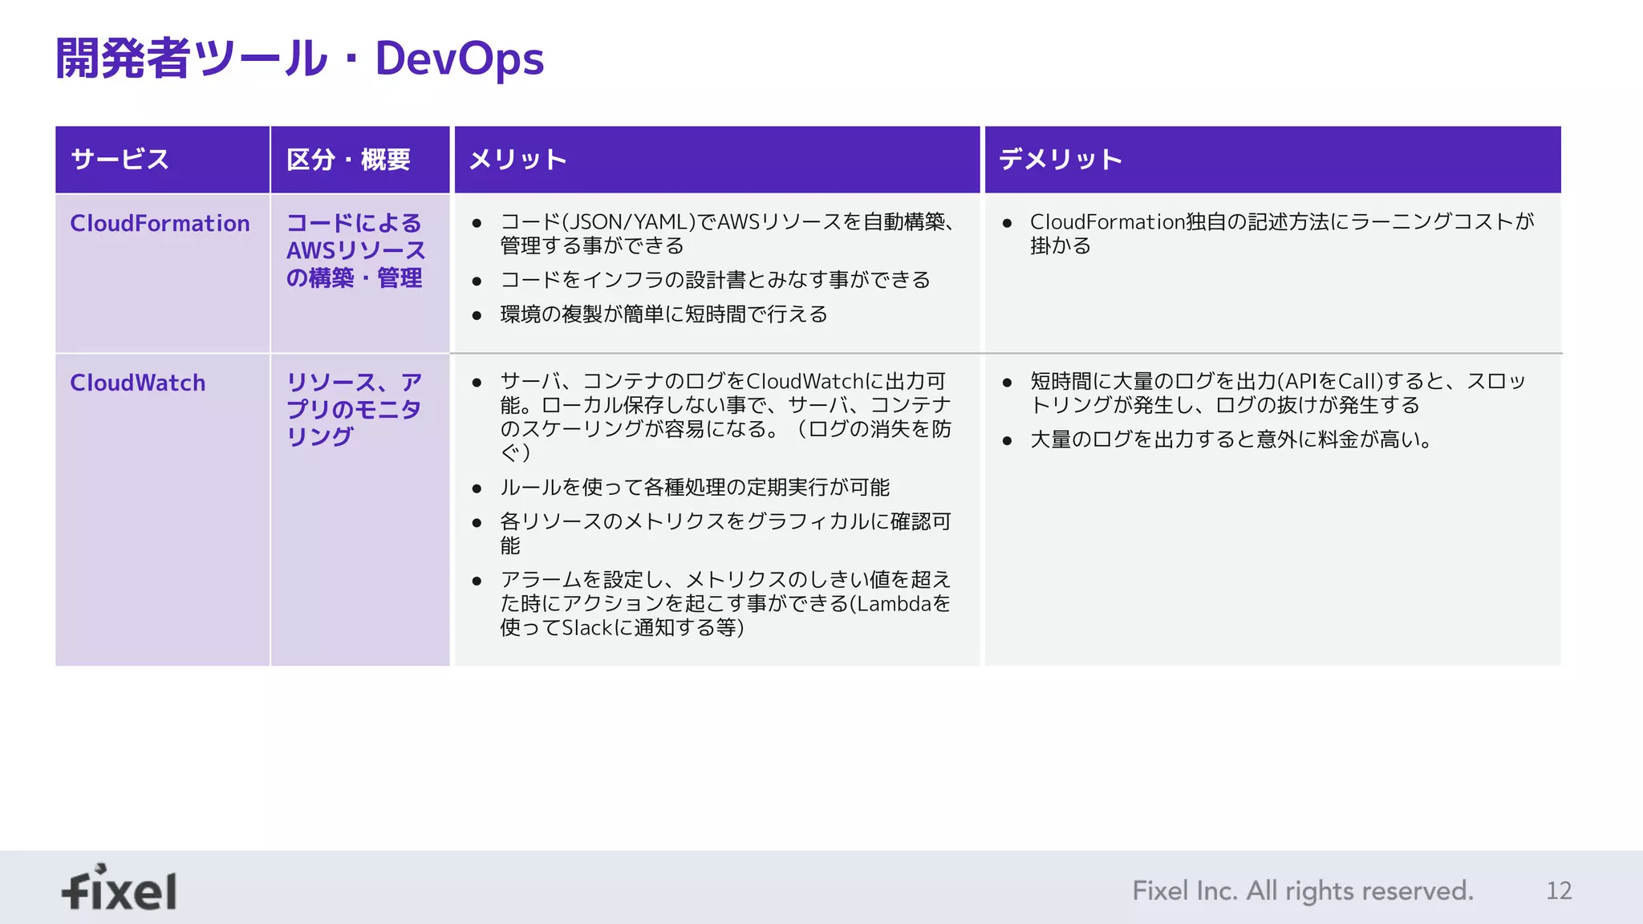Click the CloudFormation service cell
Image resolution: width=1643 pixels, height=924 pixels.
pyautogui.click(x=160, y=223)
